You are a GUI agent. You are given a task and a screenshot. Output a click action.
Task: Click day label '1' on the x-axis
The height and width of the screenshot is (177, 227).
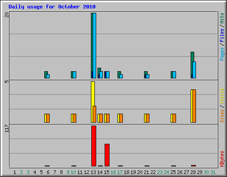pos(15,172)
